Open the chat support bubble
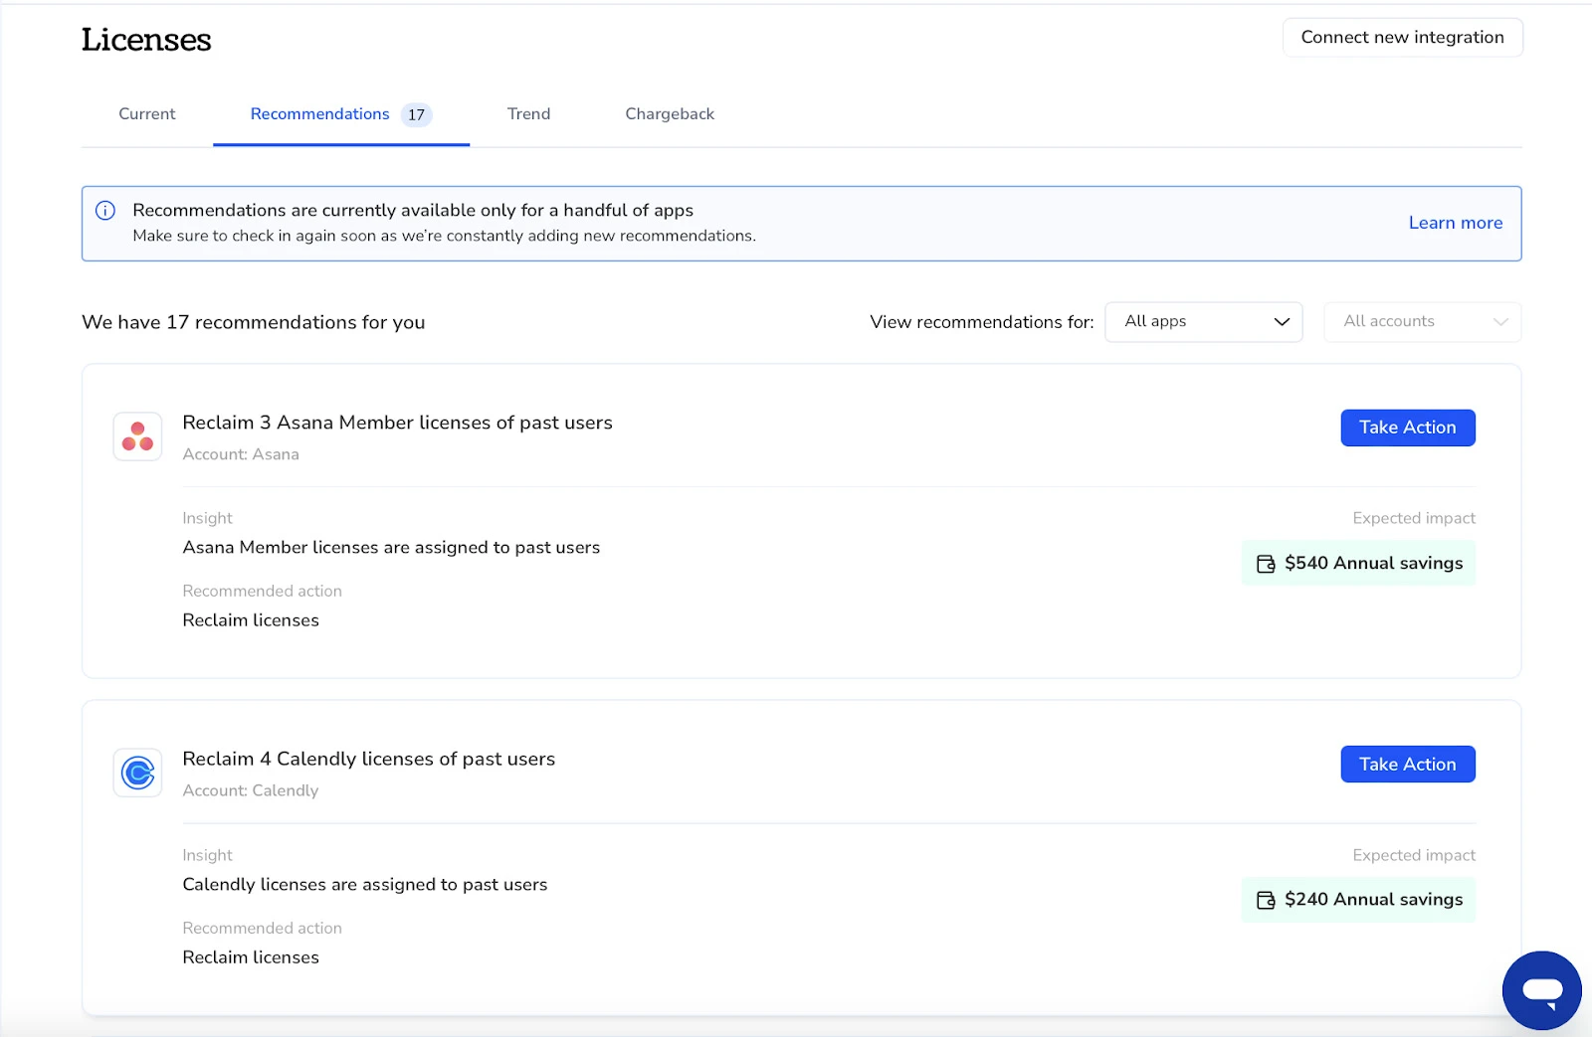1592x1037 pixels. tap(1541, 990)
